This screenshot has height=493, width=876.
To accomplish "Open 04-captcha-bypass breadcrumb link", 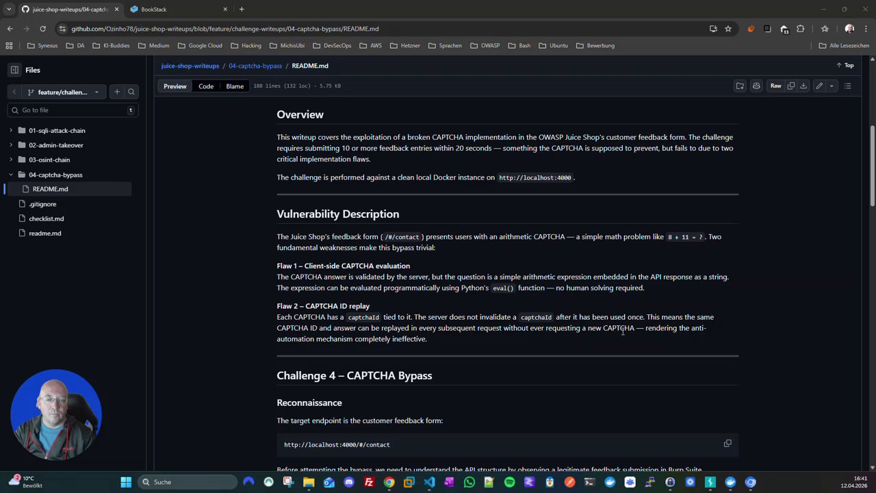I will click(255, 66).
